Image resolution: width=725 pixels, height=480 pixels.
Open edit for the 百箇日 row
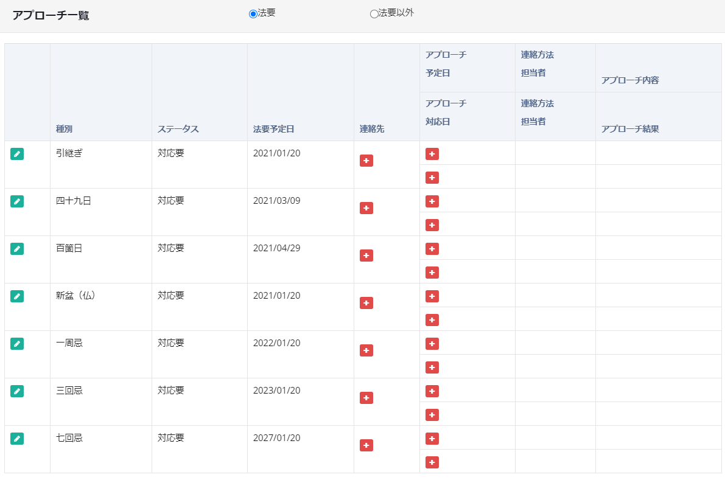click(x=17, y=249)
